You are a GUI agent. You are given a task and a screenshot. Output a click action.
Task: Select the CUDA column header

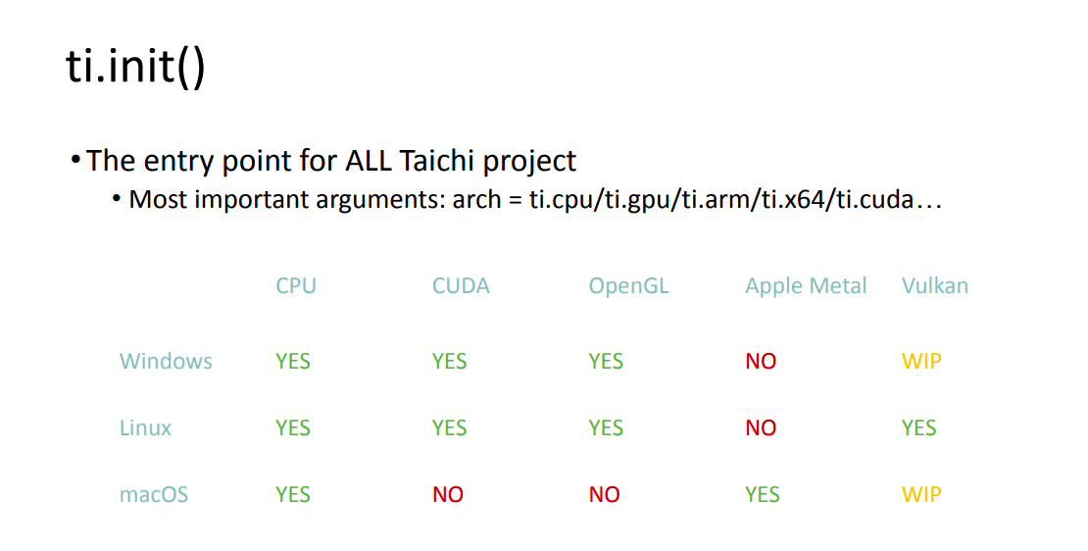[x=461, y=286]
